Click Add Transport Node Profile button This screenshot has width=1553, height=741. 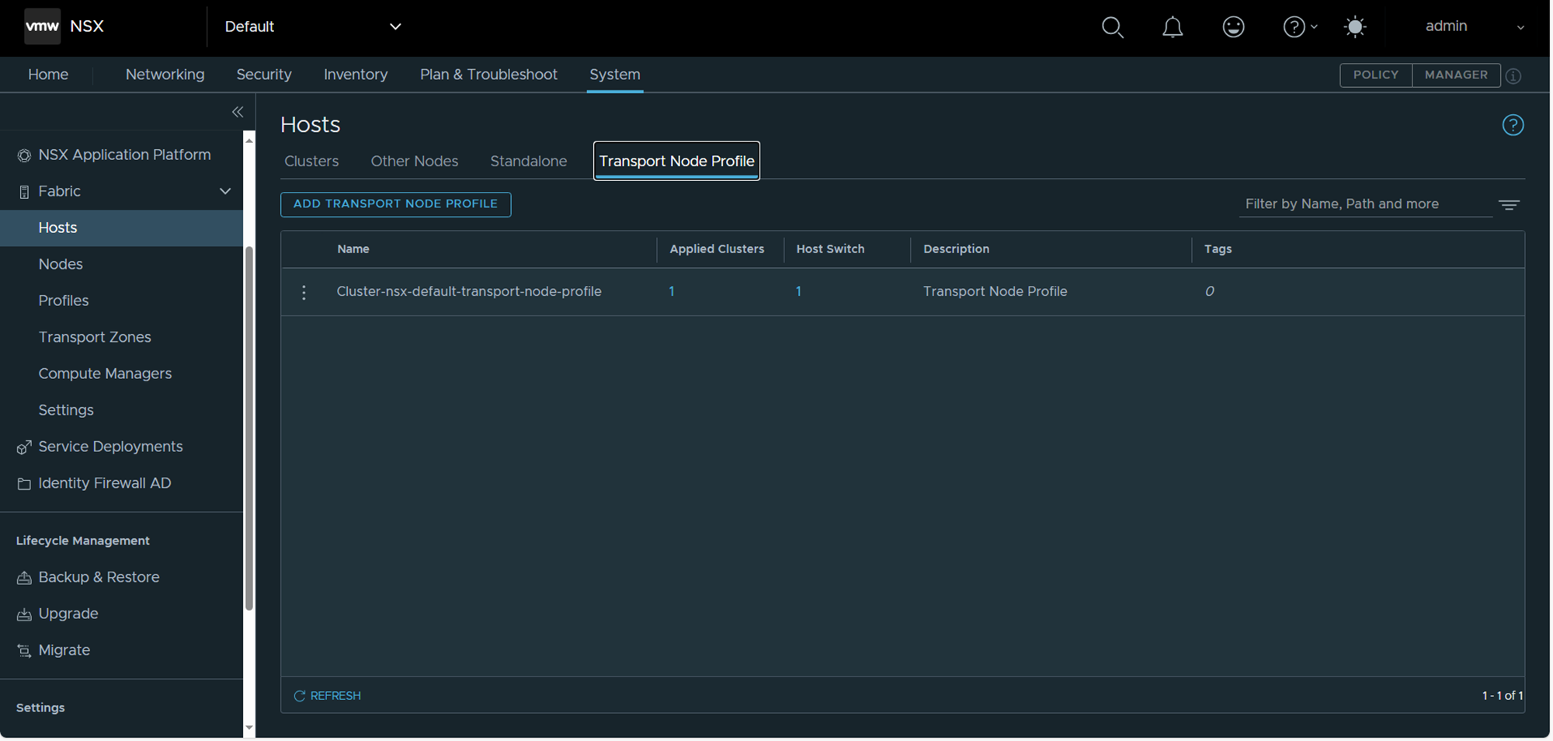coord(395,204)
